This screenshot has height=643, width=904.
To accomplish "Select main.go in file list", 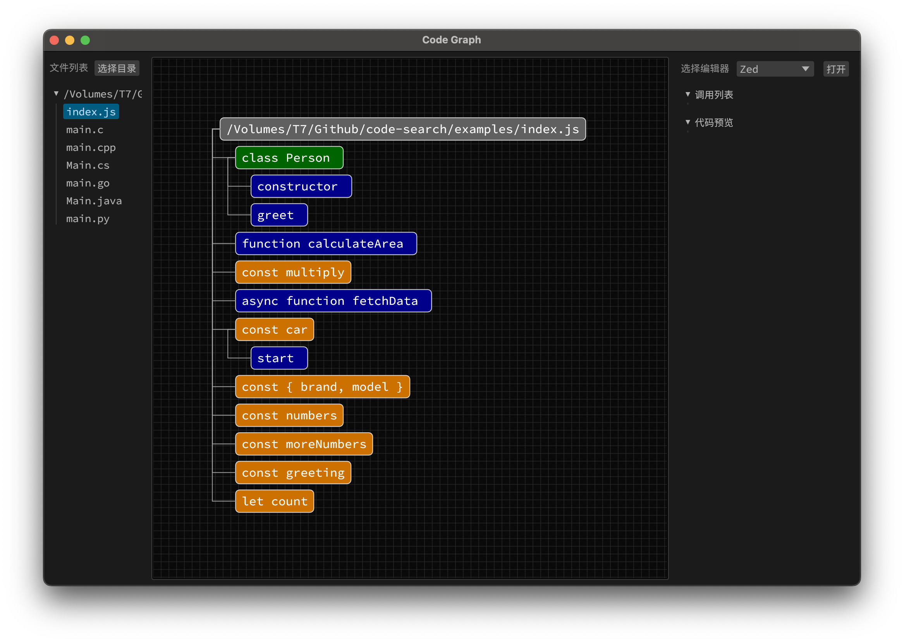I will point(88,183).
